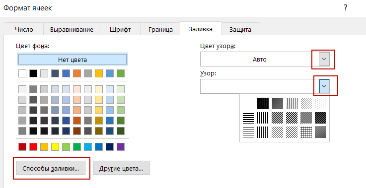
Task: Choose the thick forward diagonal stripe pattern
Action: tap(292, 118)
